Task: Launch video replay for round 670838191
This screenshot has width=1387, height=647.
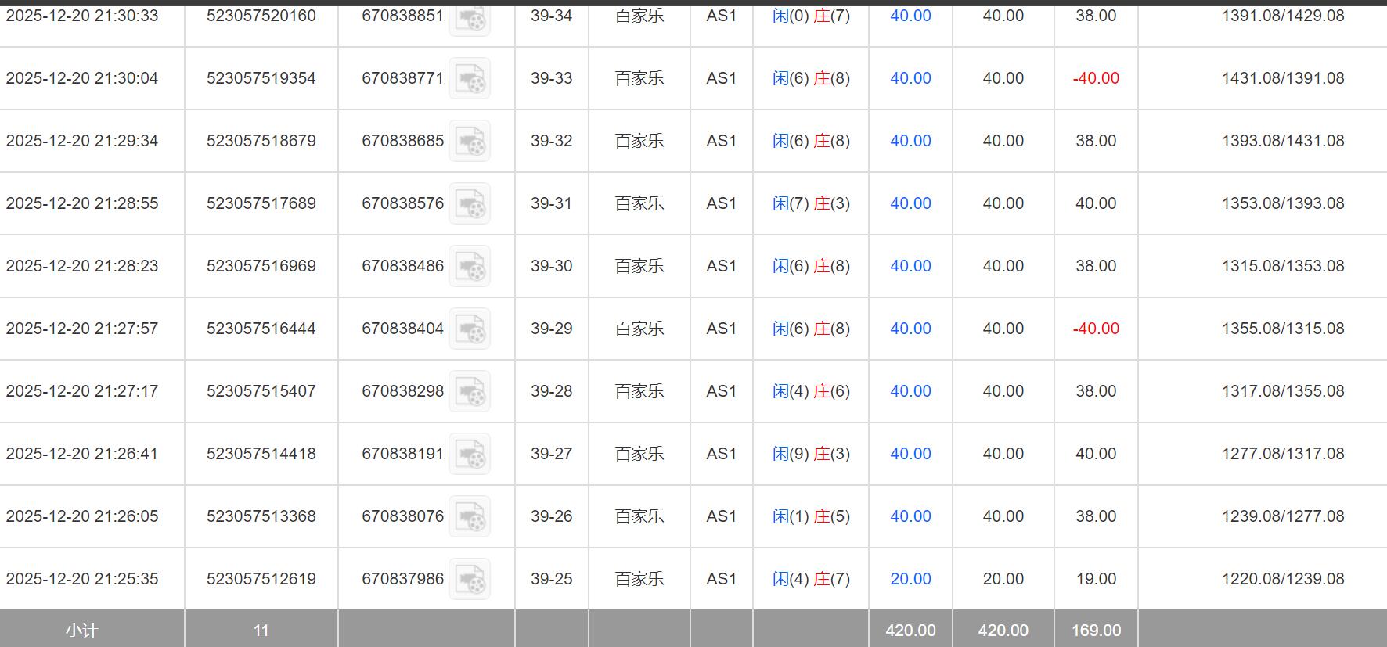Action: point(470,454)
